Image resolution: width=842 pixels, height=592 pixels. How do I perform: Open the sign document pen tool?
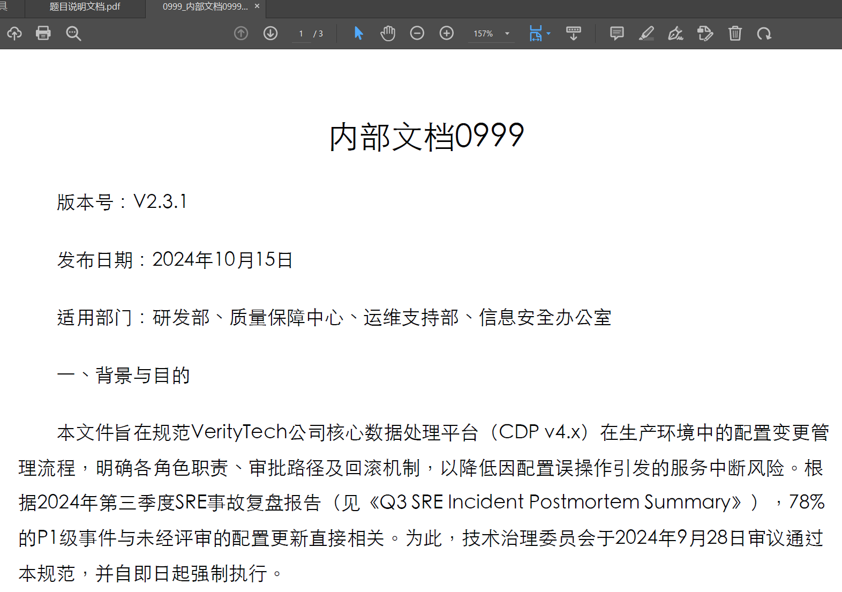tap(675, 33)
